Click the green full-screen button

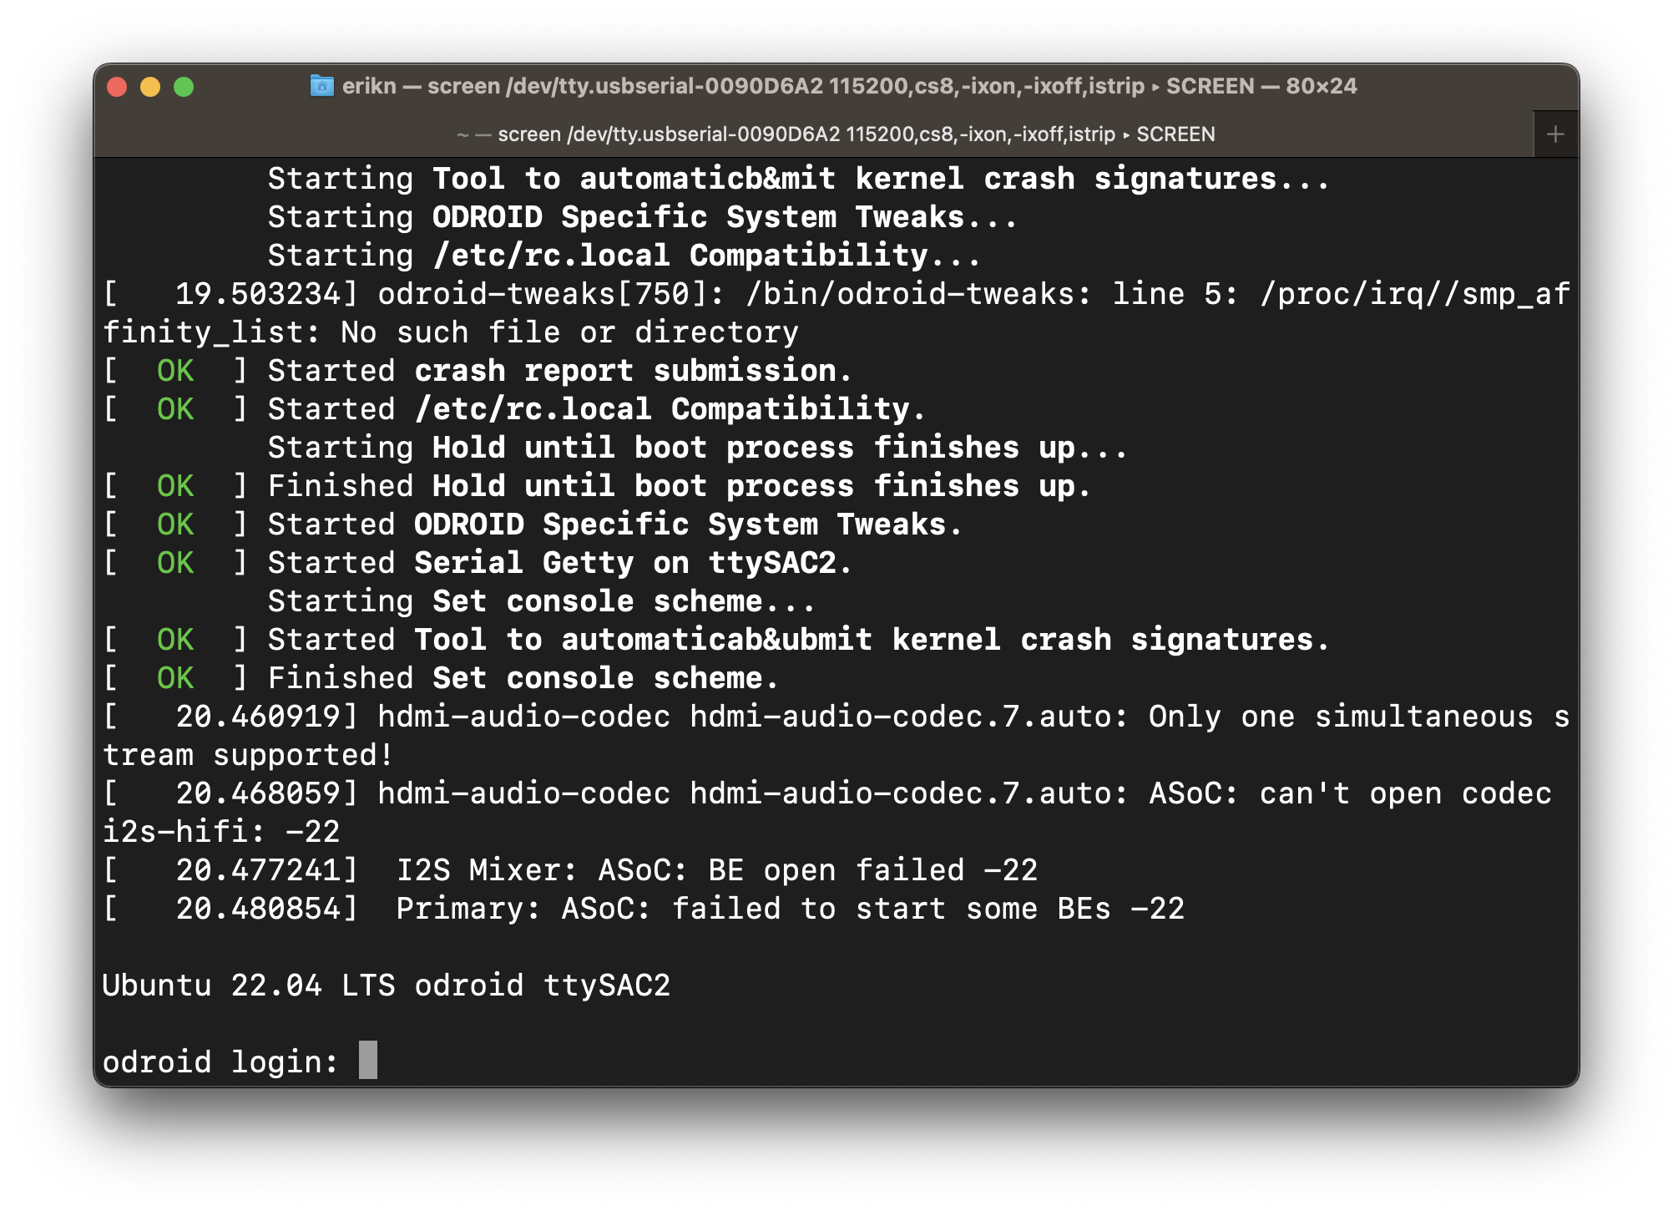184,87
